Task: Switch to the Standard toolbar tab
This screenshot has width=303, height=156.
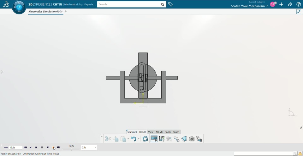Action: pyautogui.click(x=132, y=132)
